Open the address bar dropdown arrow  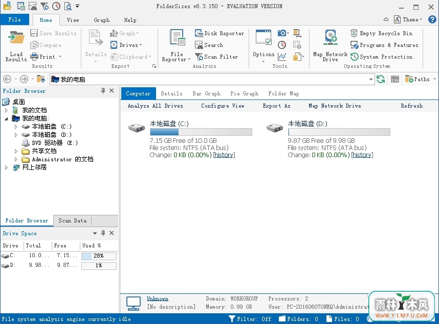click(370, 79)
